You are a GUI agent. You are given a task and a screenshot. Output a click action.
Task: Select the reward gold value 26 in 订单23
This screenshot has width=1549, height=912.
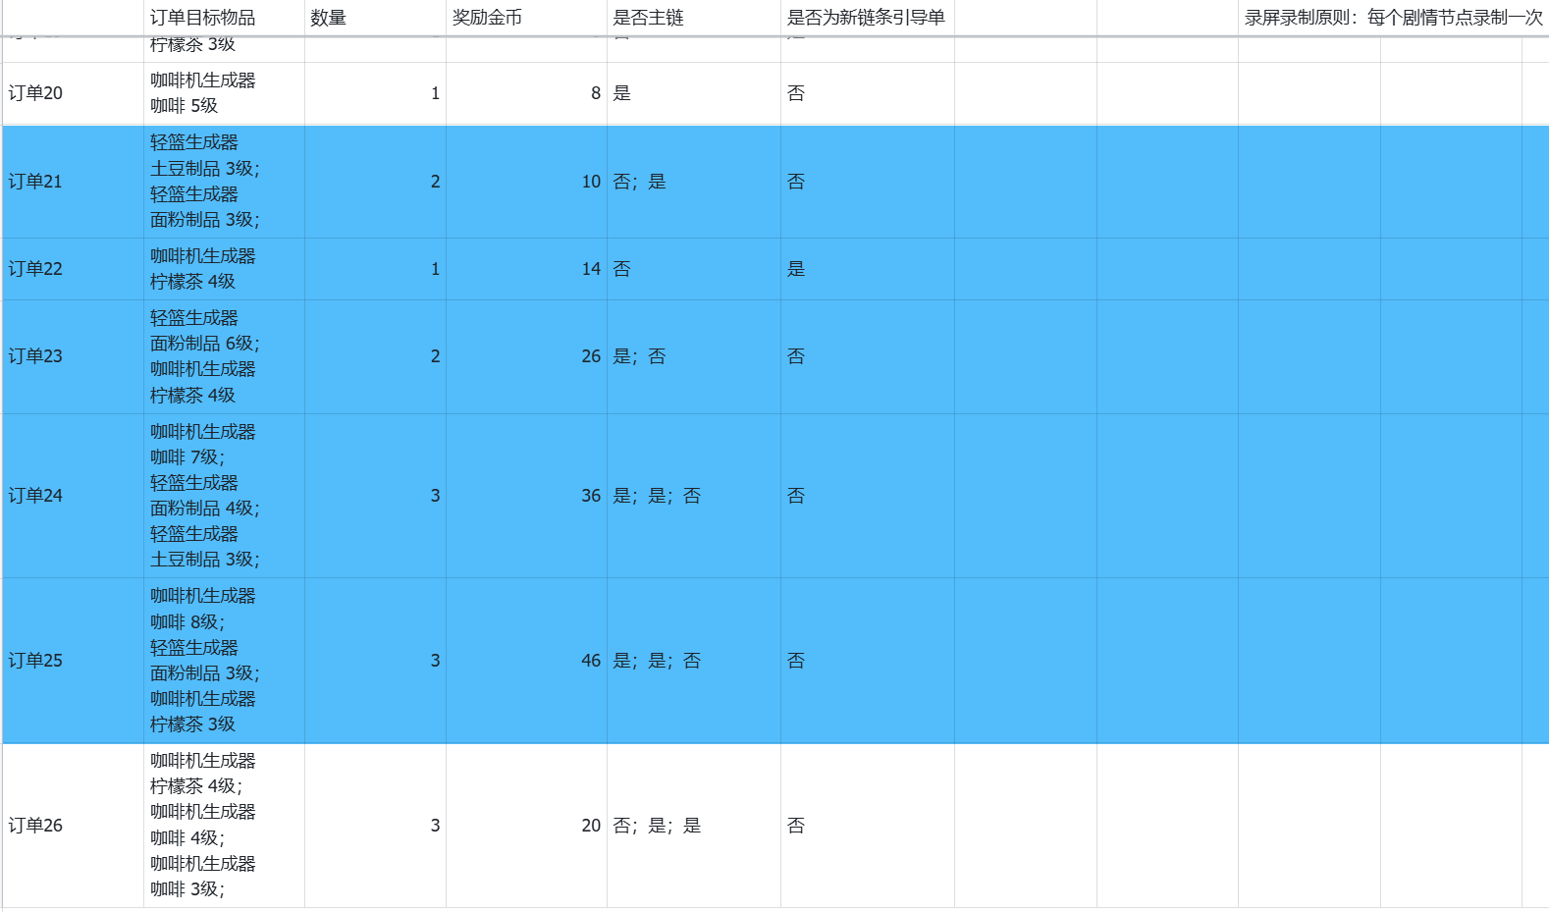point(526,356)
